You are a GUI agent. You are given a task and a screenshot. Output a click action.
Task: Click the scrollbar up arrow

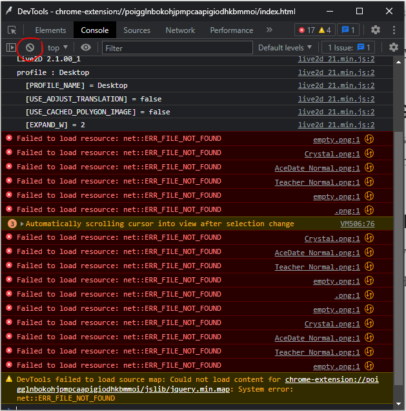[398, 62]
